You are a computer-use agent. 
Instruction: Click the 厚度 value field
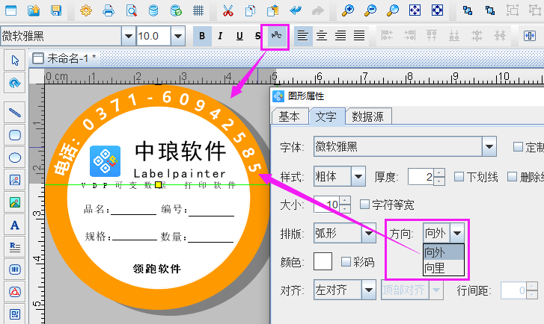tap(421, 177)
